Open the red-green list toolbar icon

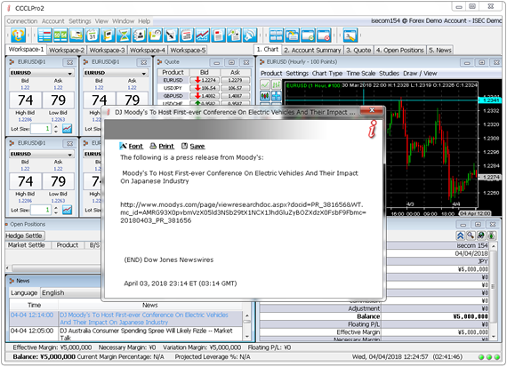point(44,36)
